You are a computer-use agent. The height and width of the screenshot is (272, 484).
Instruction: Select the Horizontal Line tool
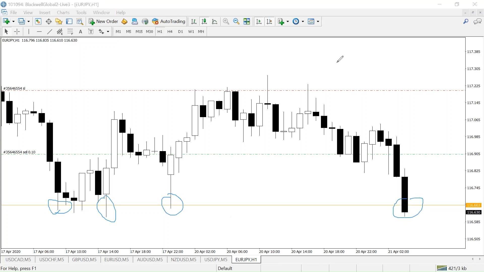39,31
